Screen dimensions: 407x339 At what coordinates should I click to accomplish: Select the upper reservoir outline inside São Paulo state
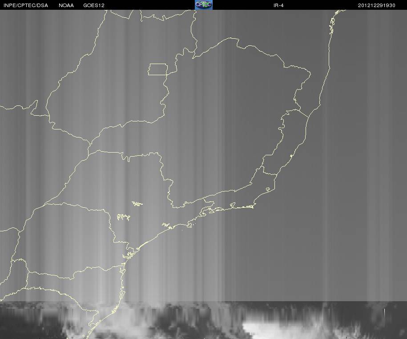[137, 204]
